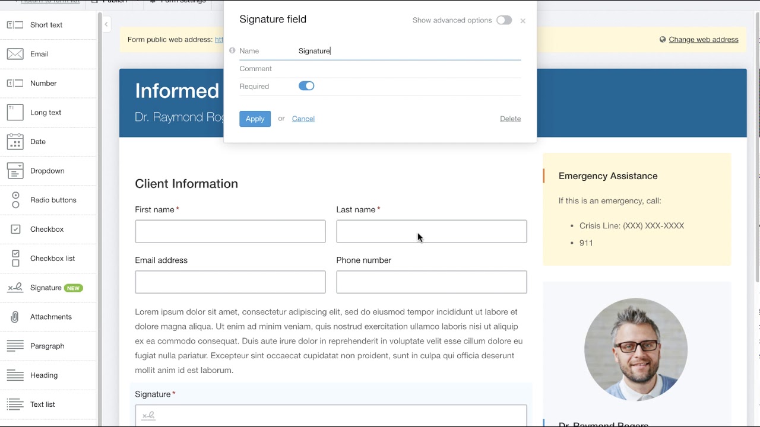Collapse the sidebar with the chevron arrow
The height and width of the screenshot is (427, 760).
[x=106, y=24]
